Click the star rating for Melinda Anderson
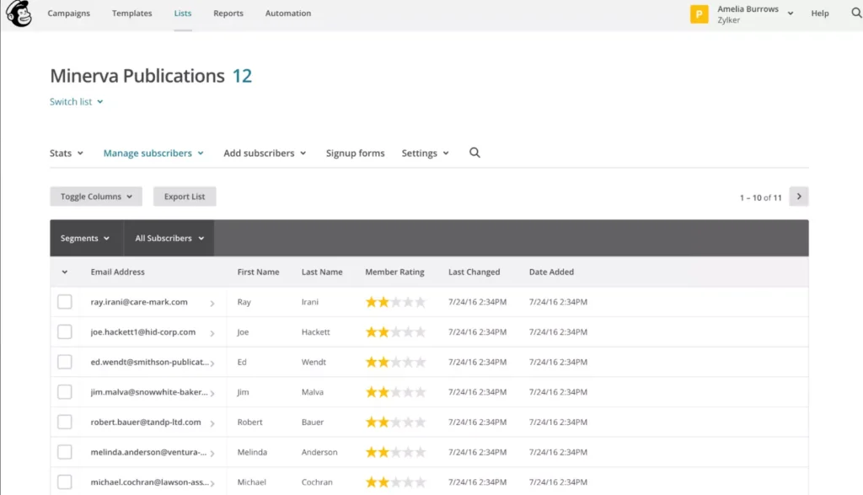The image size is (863, 495). (x=394, y=451)
